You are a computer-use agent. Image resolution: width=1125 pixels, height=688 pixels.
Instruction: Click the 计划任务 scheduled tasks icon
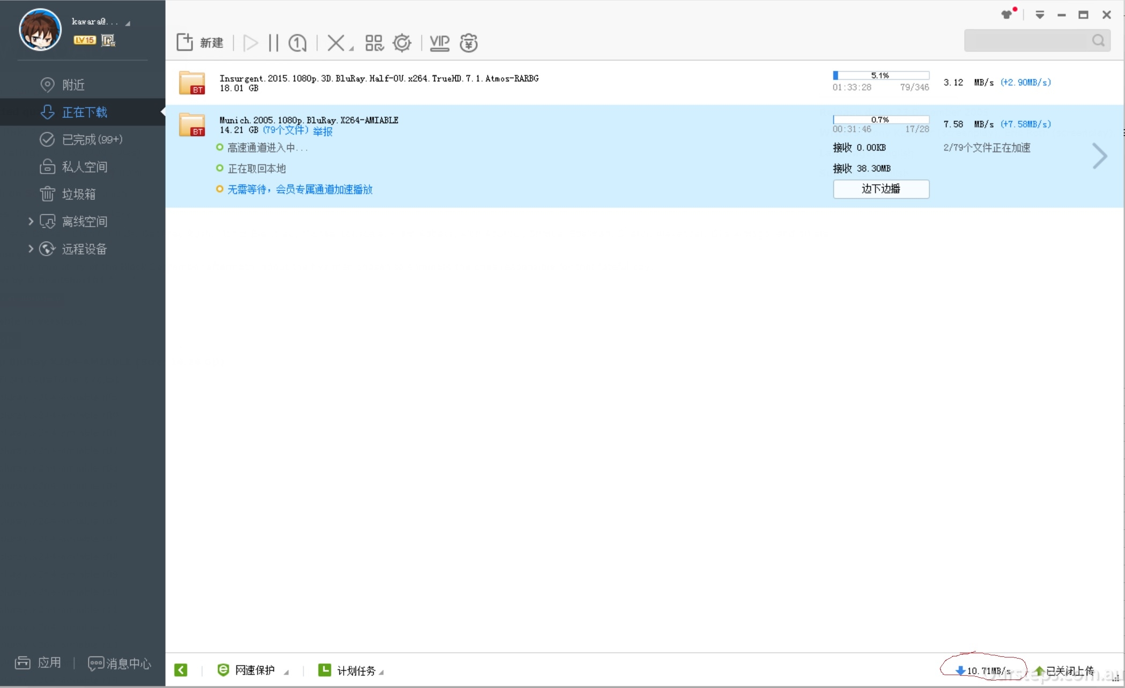point(324,670)
